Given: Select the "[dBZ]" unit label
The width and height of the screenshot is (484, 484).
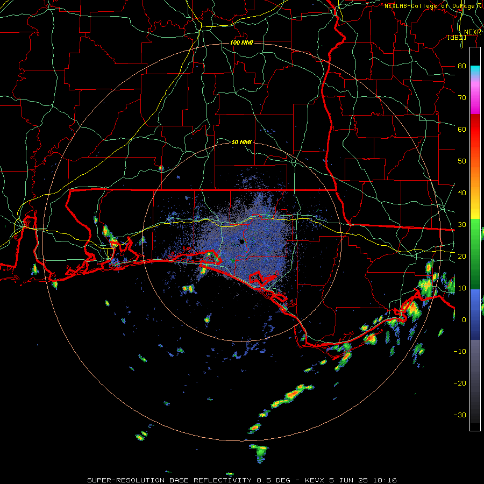Looking at the screenshot, I should click(457, 38).
